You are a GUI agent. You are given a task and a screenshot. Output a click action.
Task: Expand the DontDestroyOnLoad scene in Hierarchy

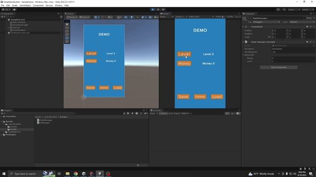[x=6, y=33]
